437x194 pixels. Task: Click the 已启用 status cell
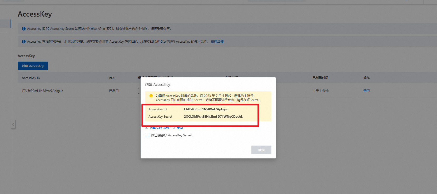tap(114, 91)
